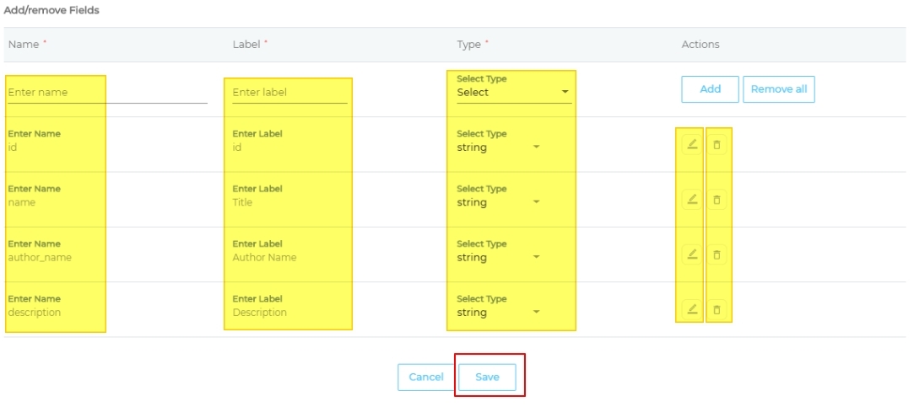Open the type dropdown for the Title row
Viewport: 914px width, 407px height.
pos(498,202)
